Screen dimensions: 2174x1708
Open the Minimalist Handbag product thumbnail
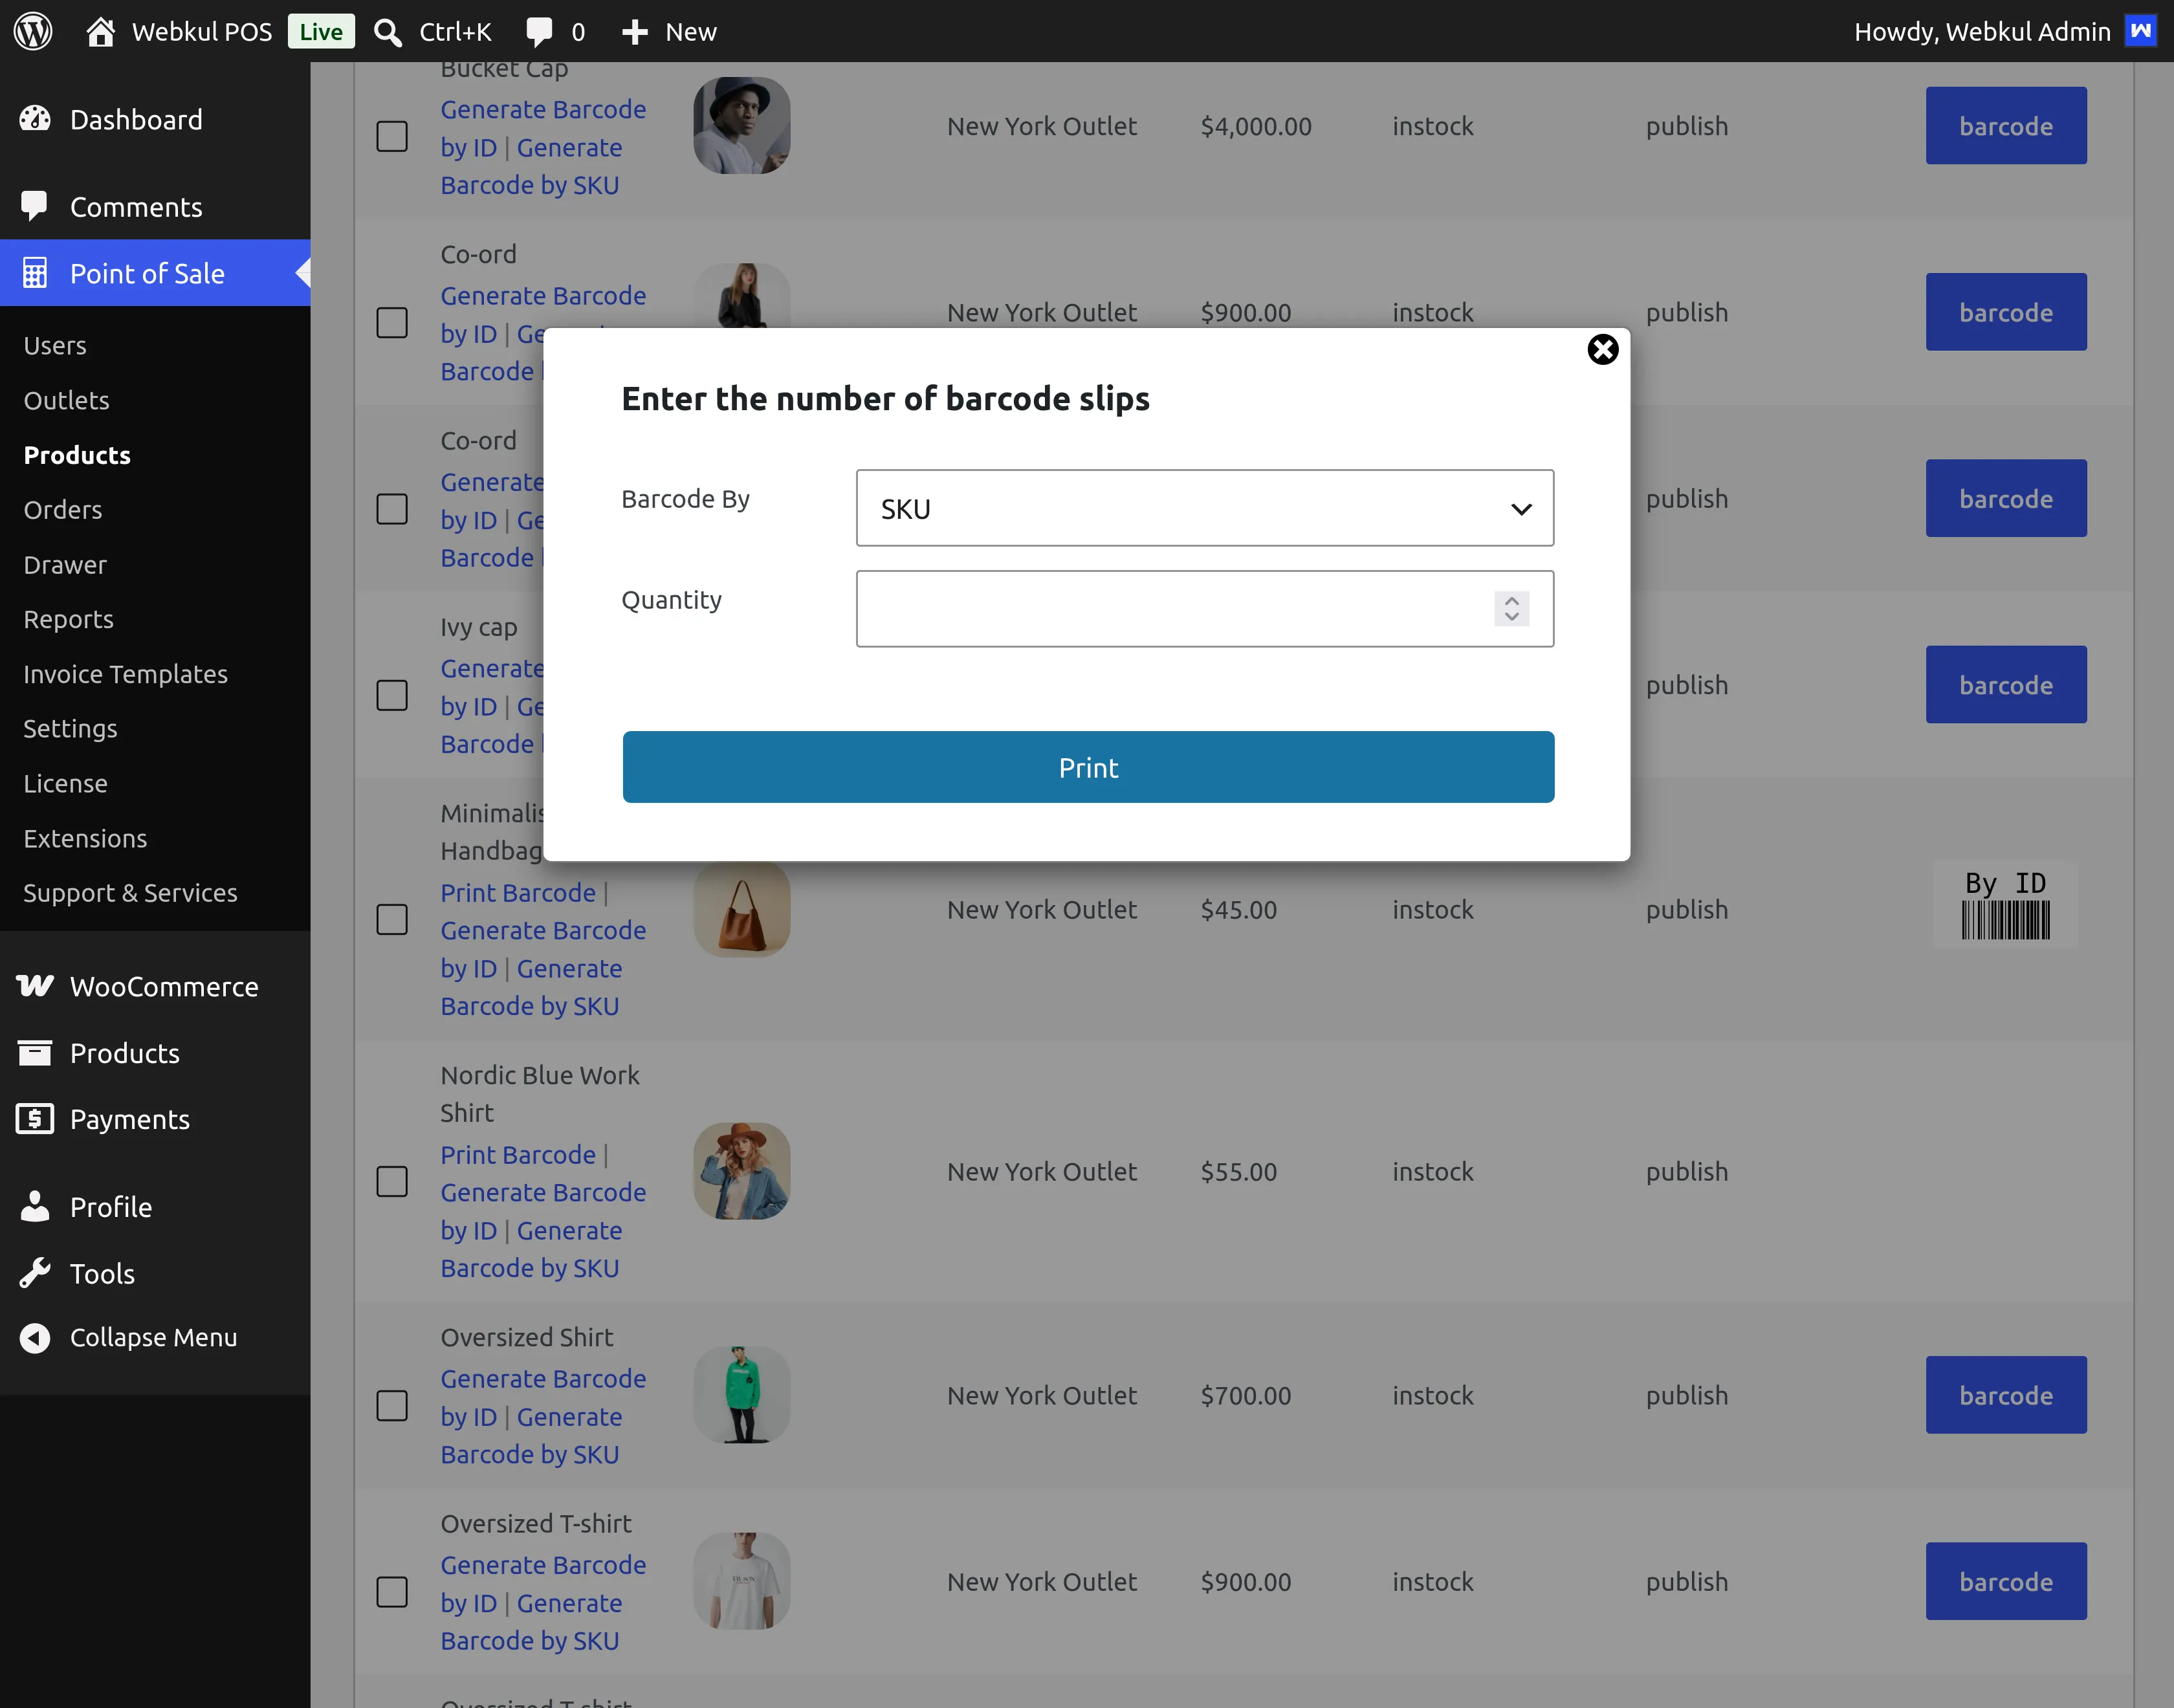click(x=742, y=909)
